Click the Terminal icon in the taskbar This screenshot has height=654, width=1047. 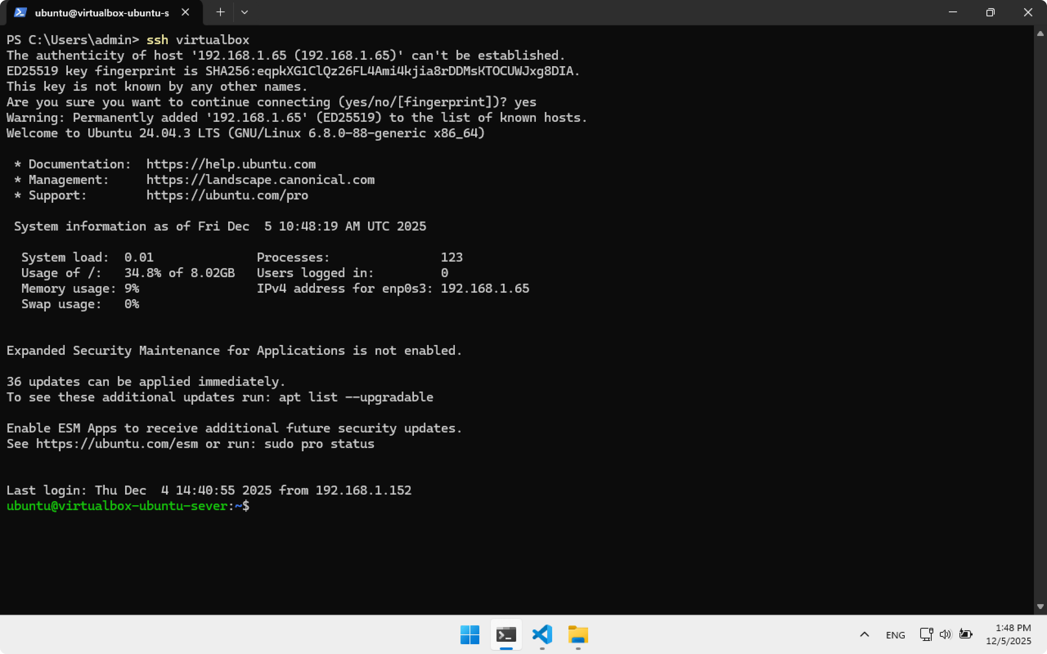[x=506, y=634]
